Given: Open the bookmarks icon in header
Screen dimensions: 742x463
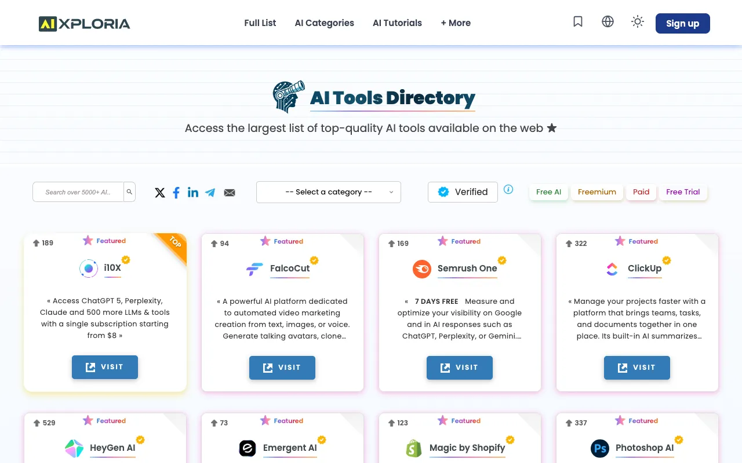Looking at the screenshot, I should coord(578,22).
